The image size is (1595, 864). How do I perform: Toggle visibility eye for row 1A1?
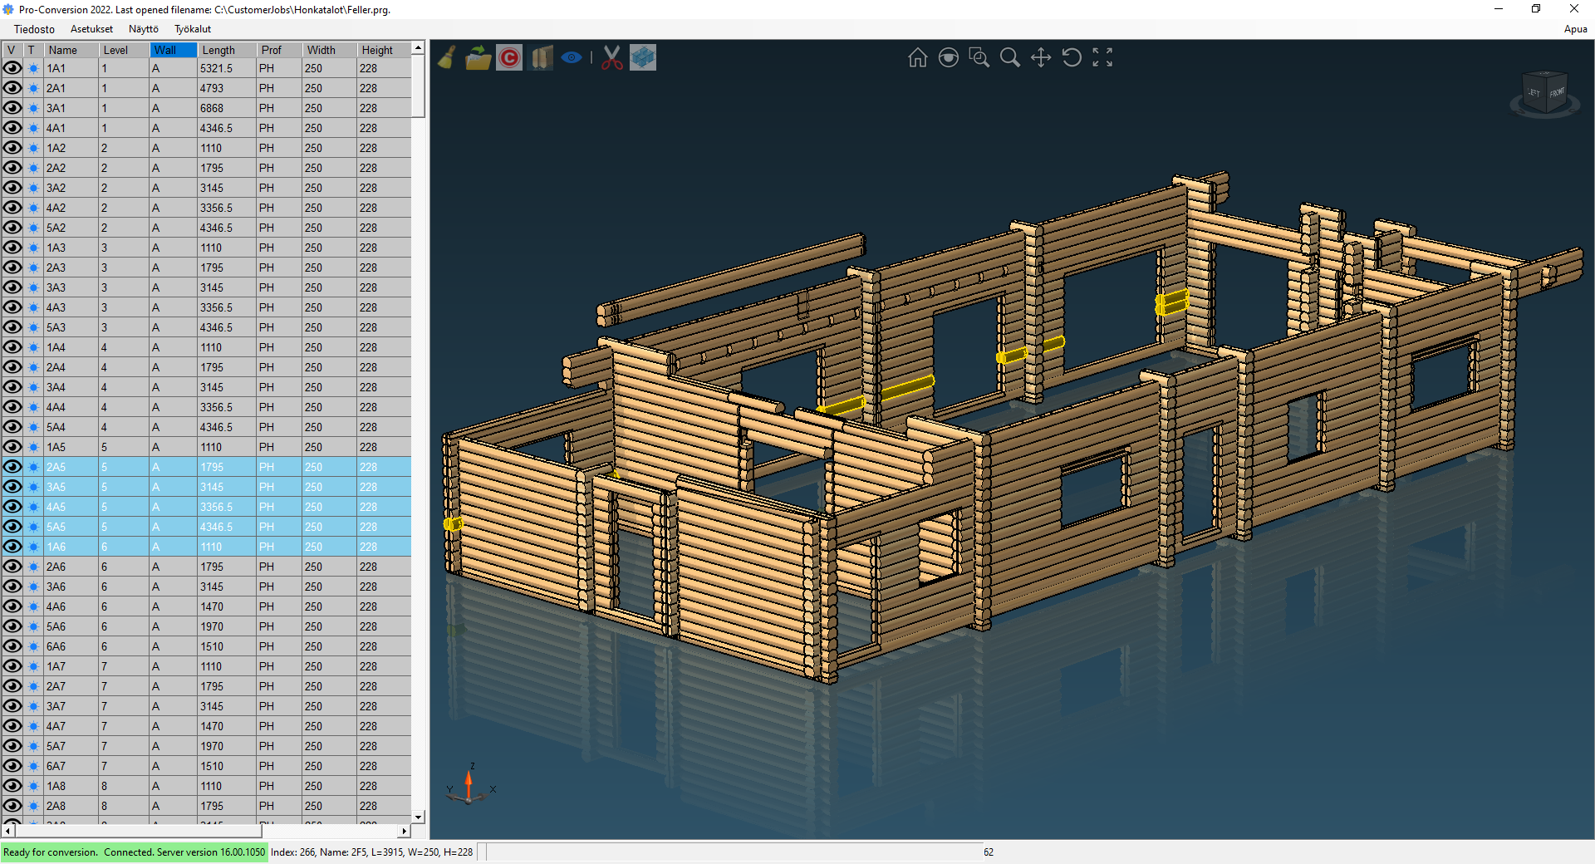point(12,68)
